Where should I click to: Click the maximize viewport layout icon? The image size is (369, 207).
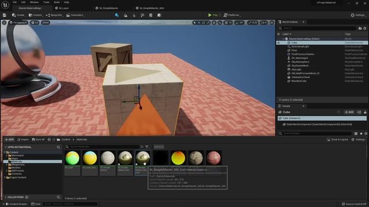point(272,23)
